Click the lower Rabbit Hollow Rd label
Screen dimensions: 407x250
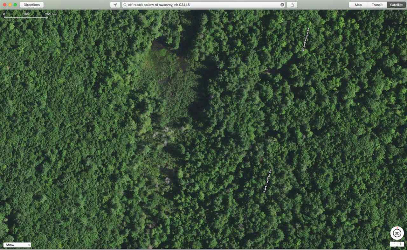tap(267, 181)
